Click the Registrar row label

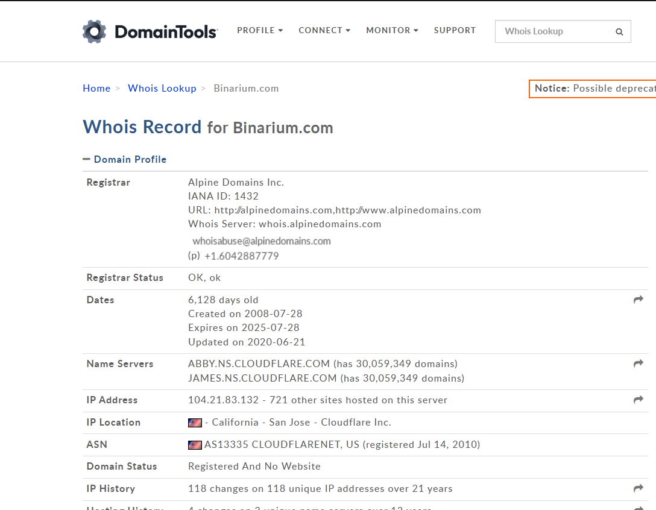point(109,183)
